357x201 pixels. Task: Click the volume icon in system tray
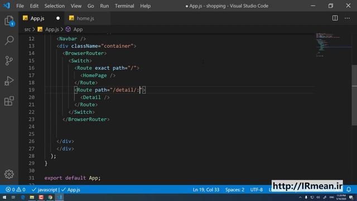pos(318,197)
